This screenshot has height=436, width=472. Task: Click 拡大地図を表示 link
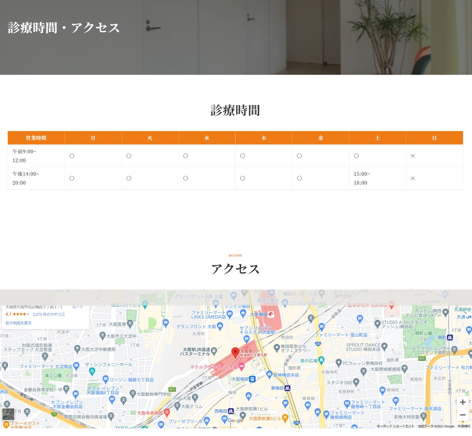point(18,323)
